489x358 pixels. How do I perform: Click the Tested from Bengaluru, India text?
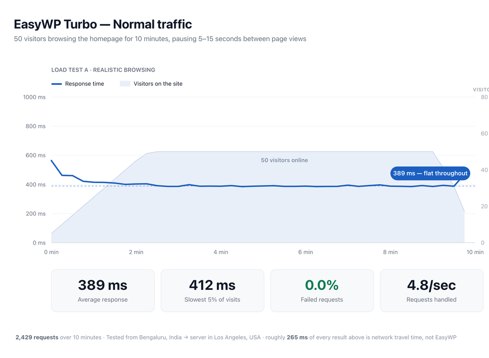[144, 338]
